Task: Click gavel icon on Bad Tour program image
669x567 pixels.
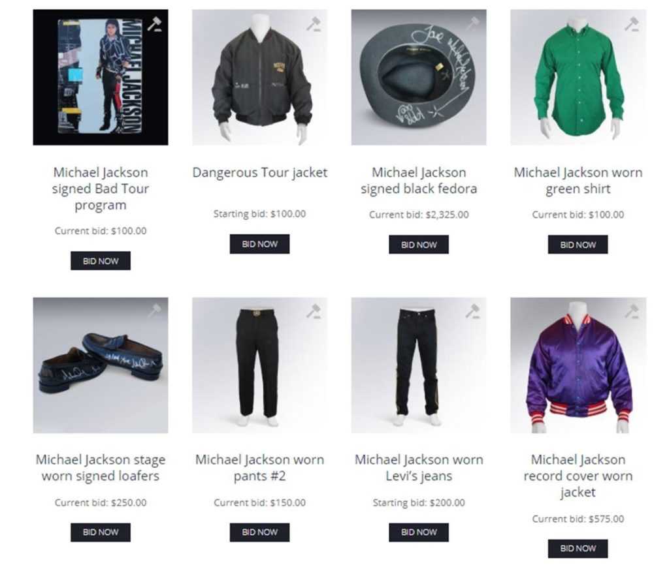Action: coord(154,24)
